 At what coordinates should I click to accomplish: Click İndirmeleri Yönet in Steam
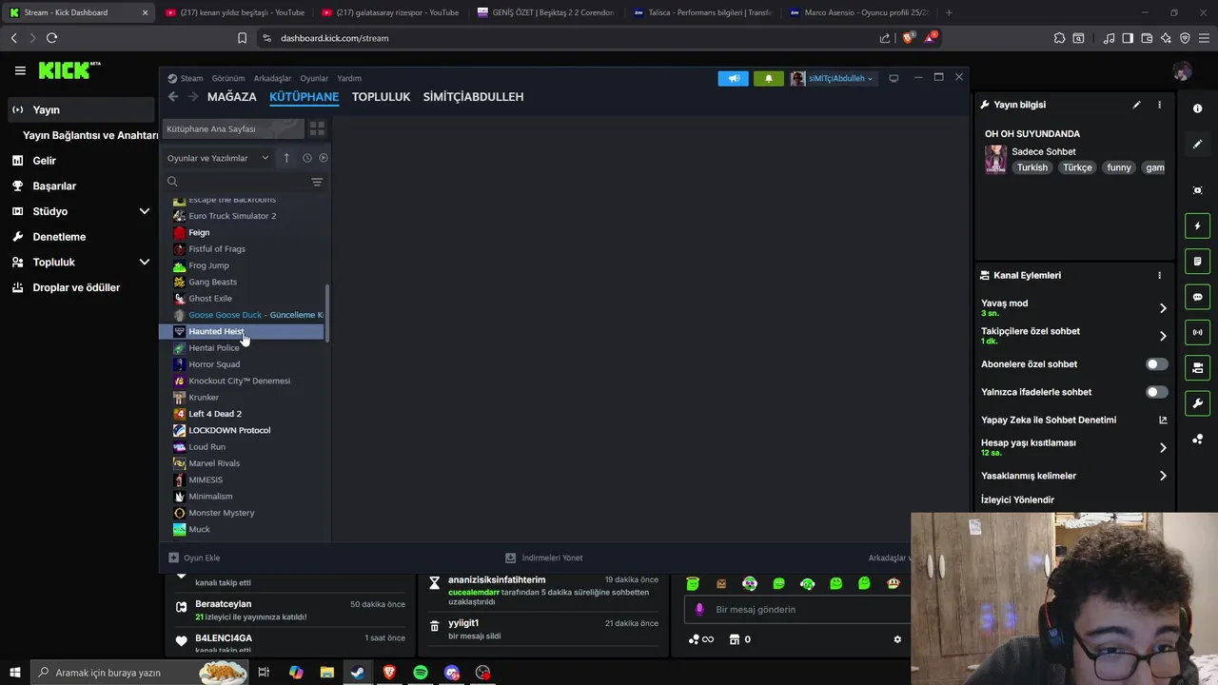544,558
